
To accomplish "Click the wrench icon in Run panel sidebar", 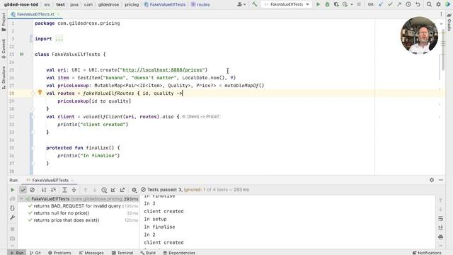I will point(12,217).
